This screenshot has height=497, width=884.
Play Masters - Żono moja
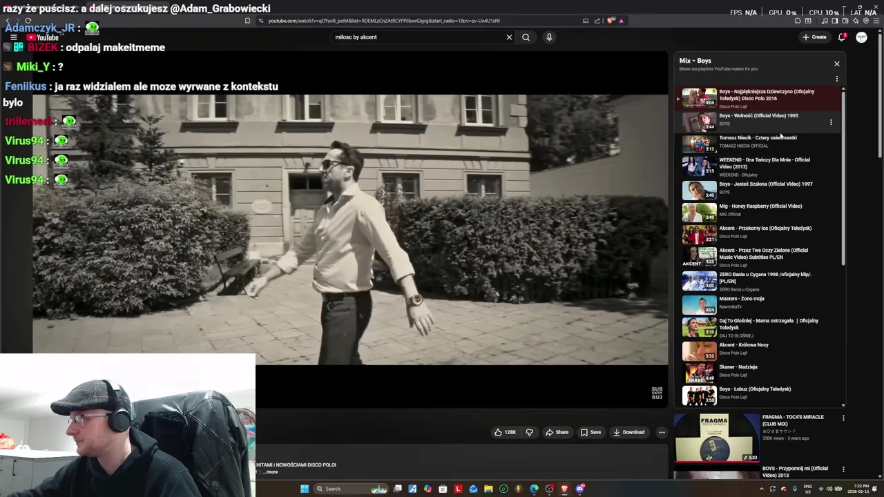pos(758,304)
